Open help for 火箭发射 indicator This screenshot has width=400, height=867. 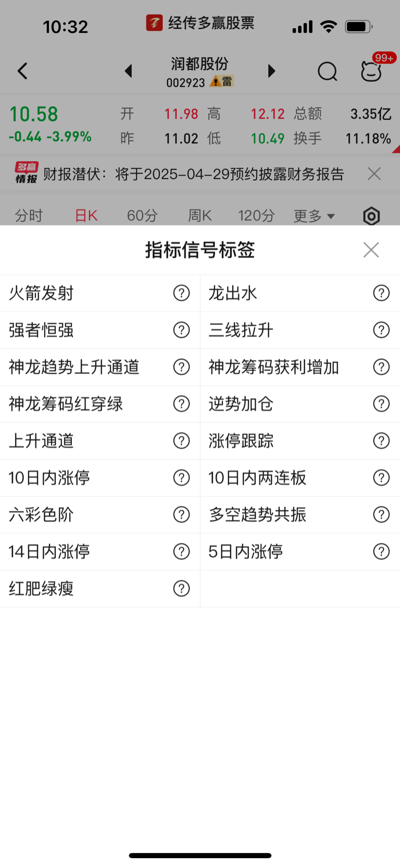tap(181, 293)
